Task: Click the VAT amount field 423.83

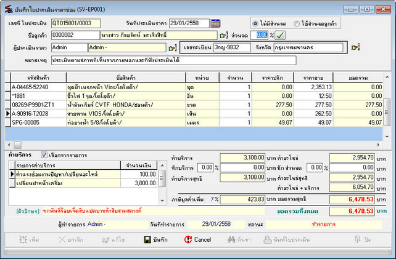Action: [x=242, y=199]
